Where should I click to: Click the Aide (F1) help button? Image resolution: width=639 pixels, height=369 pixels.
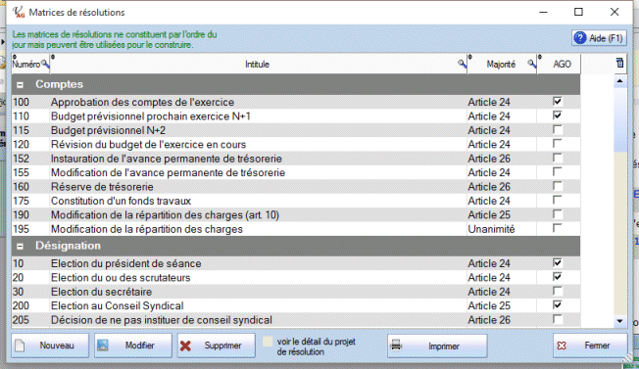599,38
